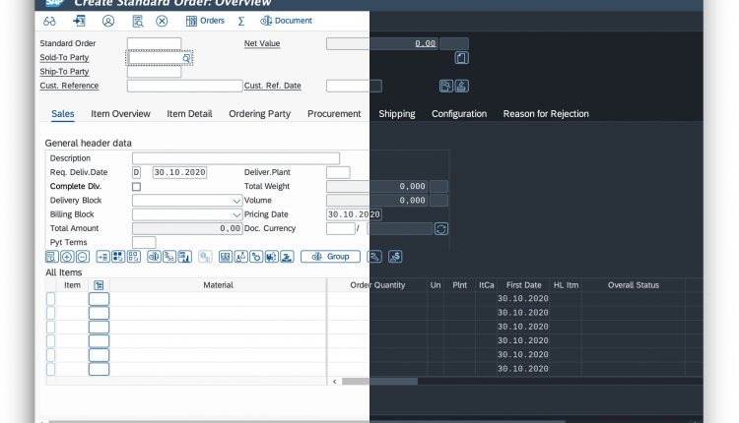Expand the Delivery Block dropdown
The height and width of the screenshot is (423, 739).
tap(236, 201)
